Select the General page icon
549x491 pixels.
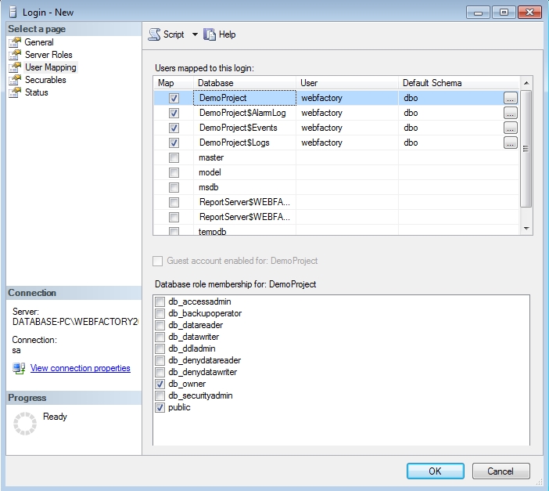pos(14,42)
